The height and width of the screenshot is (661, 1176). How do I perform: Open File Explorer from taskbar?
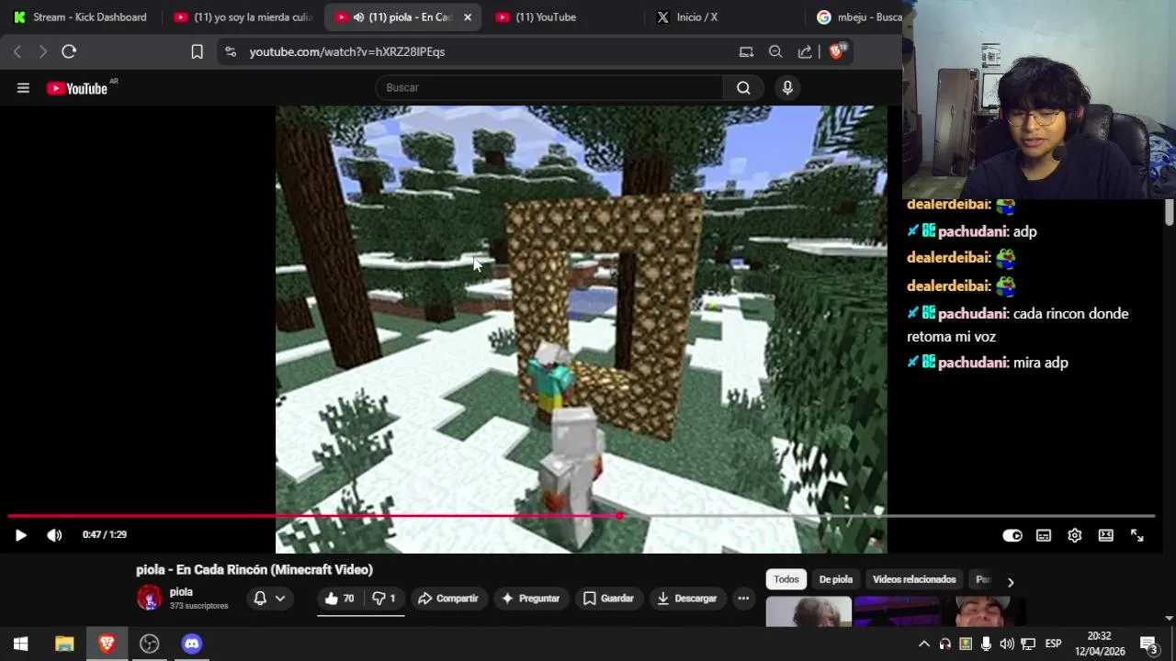coord(64,644)
